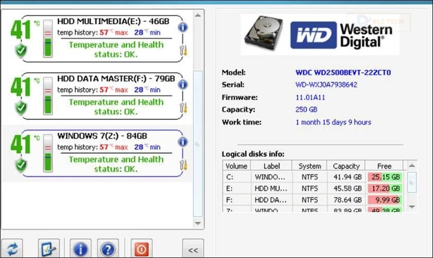Open the help question mark button
Screen dimensions: 433x258
pyautogui.click(x=108, y=249)
